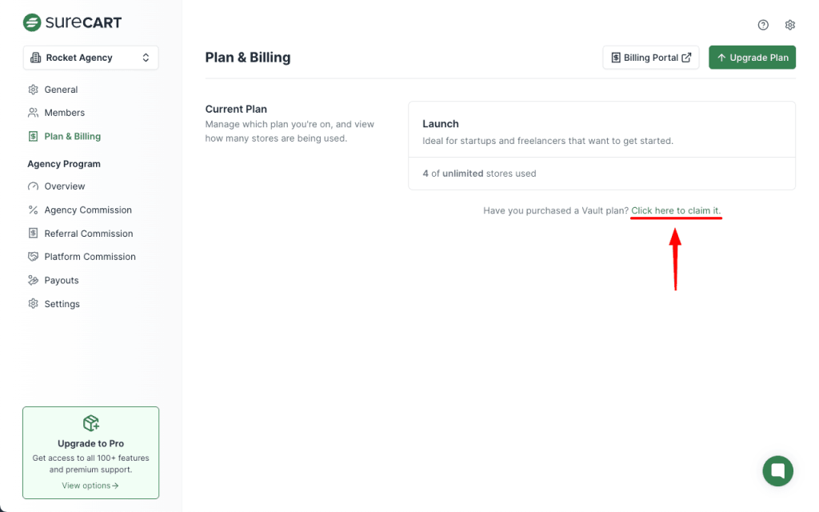Open the Plan & Billing menu item
The height and width of the screenshot is (512, 819).
72,137
